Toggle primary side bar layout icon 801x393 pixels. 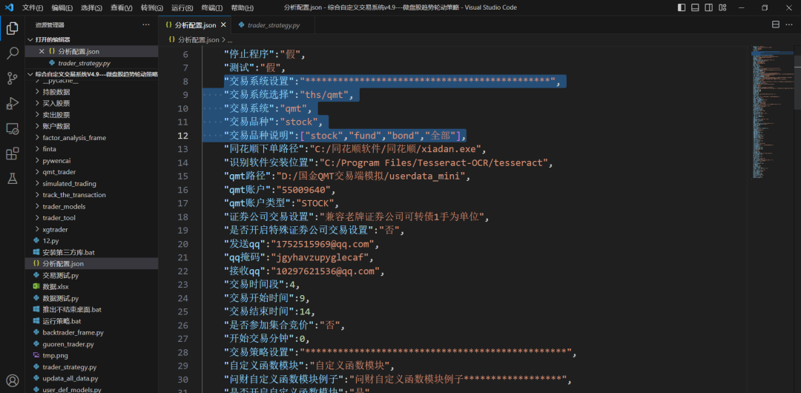[682, 7]
